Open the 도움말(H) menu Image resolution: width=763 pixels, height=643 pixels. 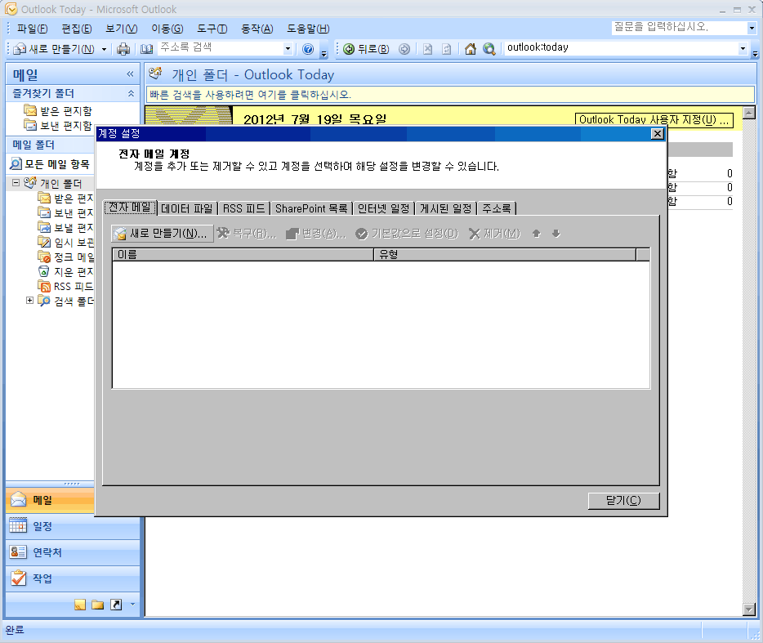(x=308, y=29)
